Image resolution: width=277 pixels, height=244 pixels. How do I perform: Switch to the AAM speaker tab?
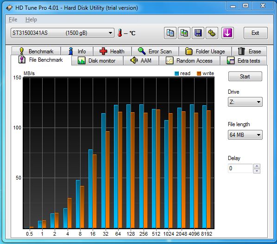(141, 61)
